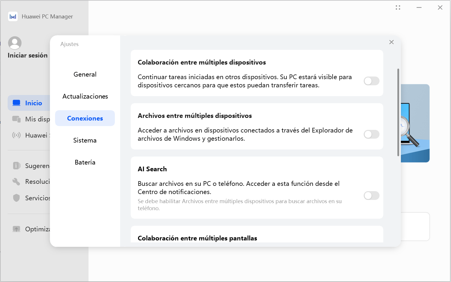The width and height of the screenshot is (451, 282).
Task: Click the Sugerencias info icon
Action: pyautogui.click(x=16, y=166)
